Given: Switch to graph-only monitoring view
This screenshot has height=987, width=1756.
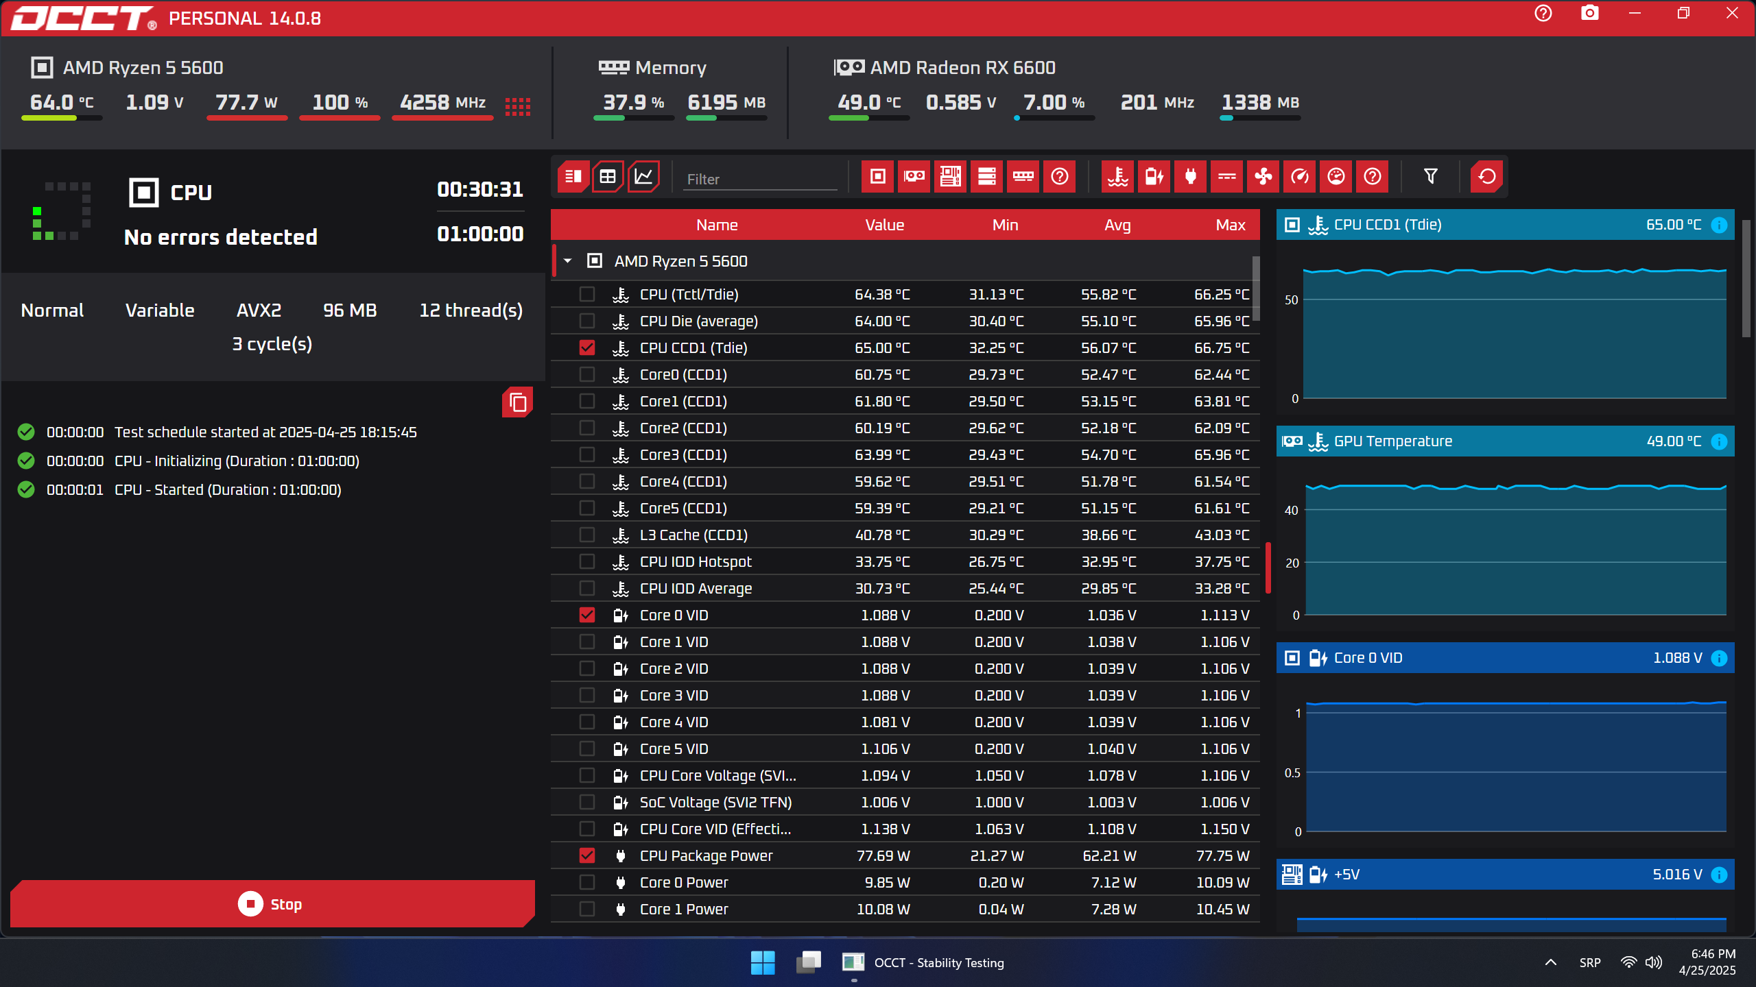Looking at the screenshot, I should (x=643, y=177).
